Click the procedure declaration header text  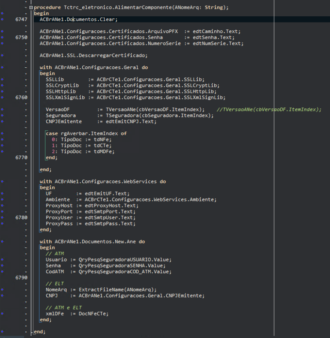click(131, 7)
